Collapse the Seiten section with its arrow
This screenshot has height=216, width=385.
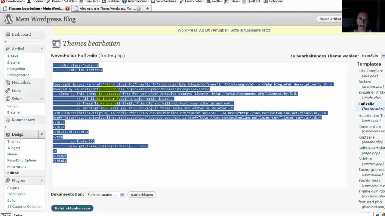(x=42, y=99)
